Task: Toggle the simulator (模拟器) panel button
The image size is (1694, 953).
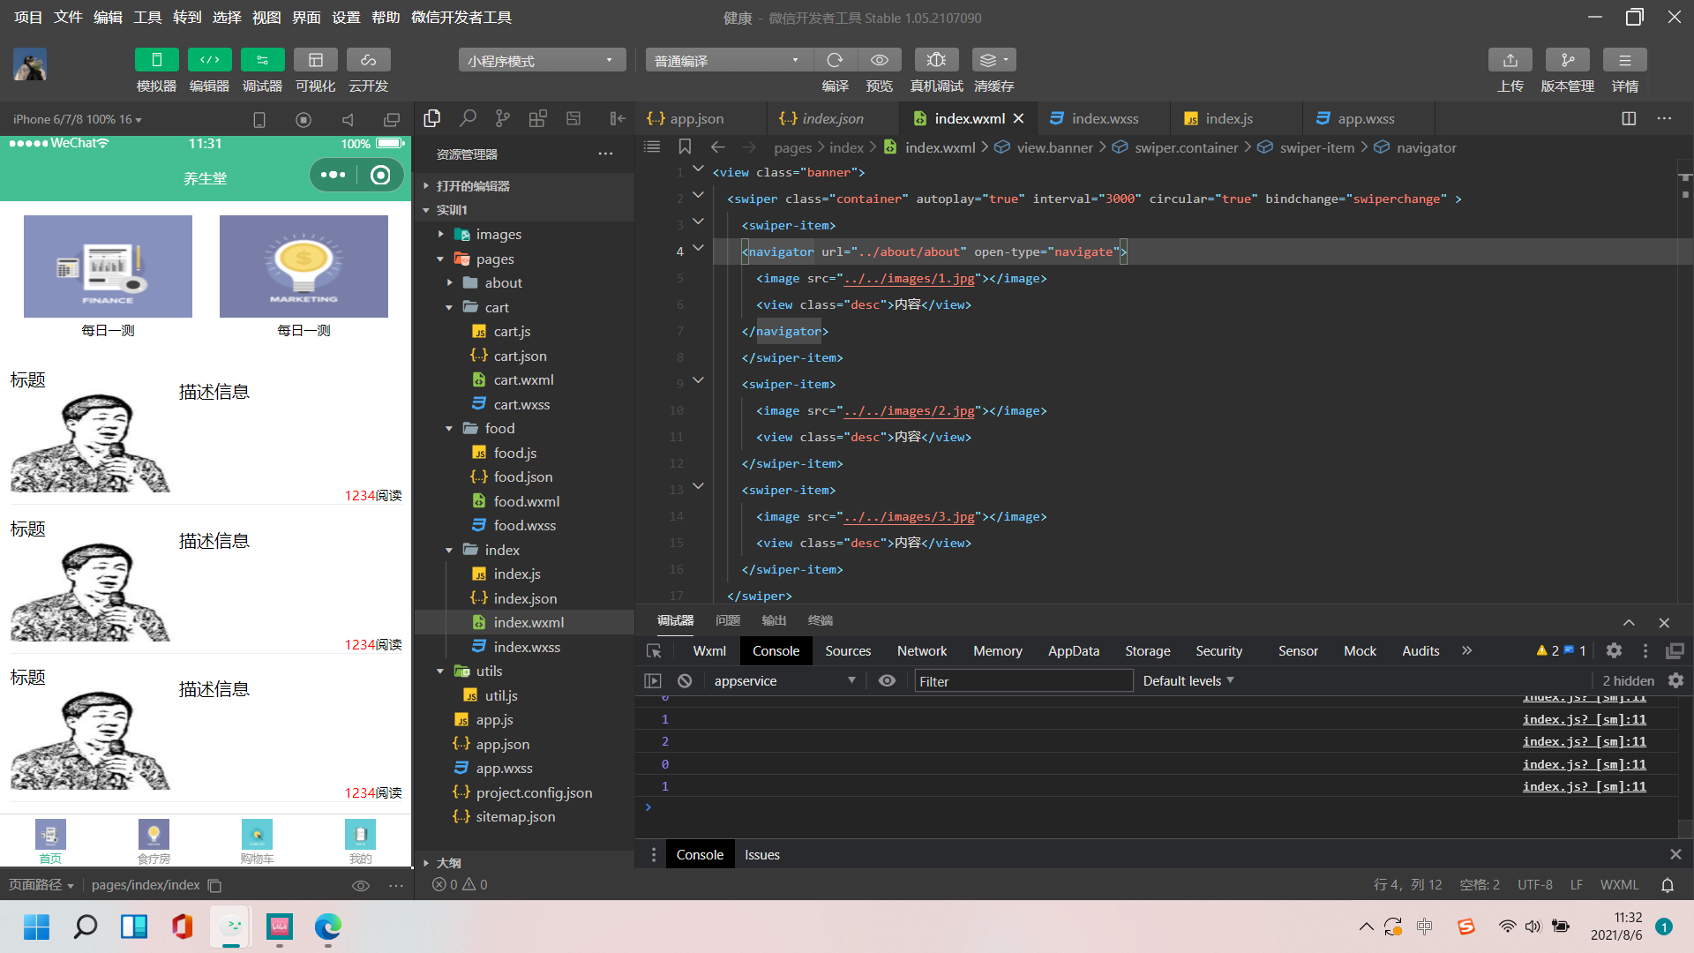Action: click(x=156, y=60)
